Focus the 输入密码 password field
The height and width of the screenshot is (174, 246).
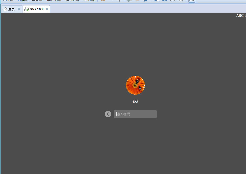pos(135,114)
